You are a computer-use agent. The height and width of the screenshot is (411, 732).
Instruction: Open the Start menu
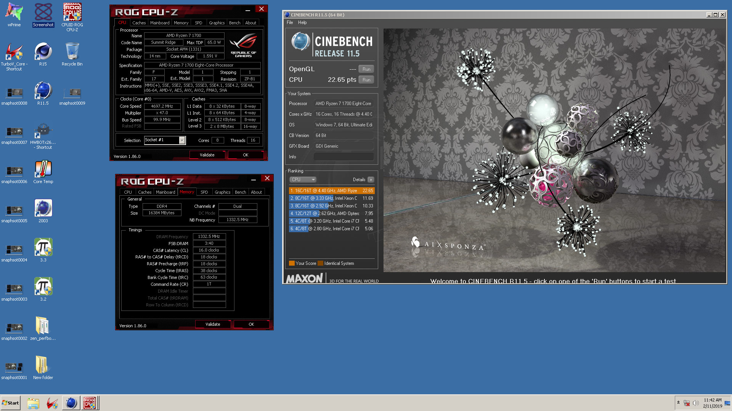(x=11, y=403)
